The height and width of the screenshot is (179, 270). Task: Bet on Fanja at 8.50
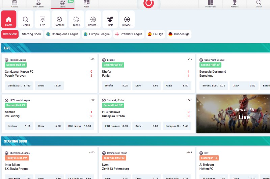(177, 86)
